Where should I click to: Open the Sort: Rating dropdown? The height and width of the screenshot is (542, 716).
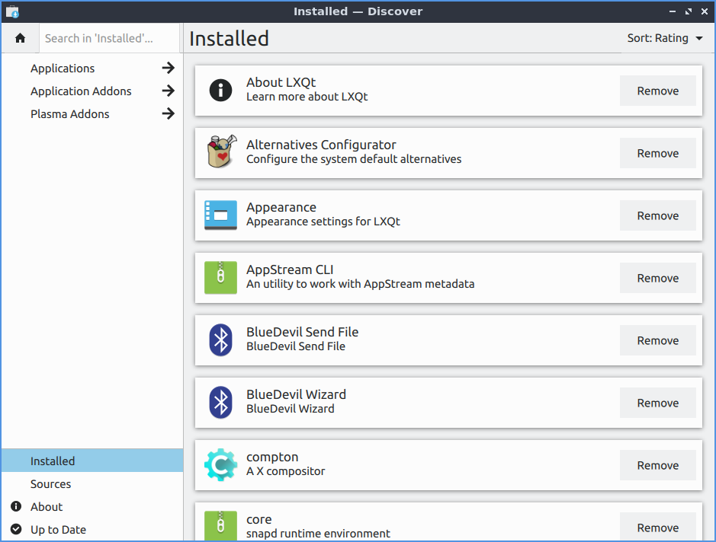click(x=665, y=38)
